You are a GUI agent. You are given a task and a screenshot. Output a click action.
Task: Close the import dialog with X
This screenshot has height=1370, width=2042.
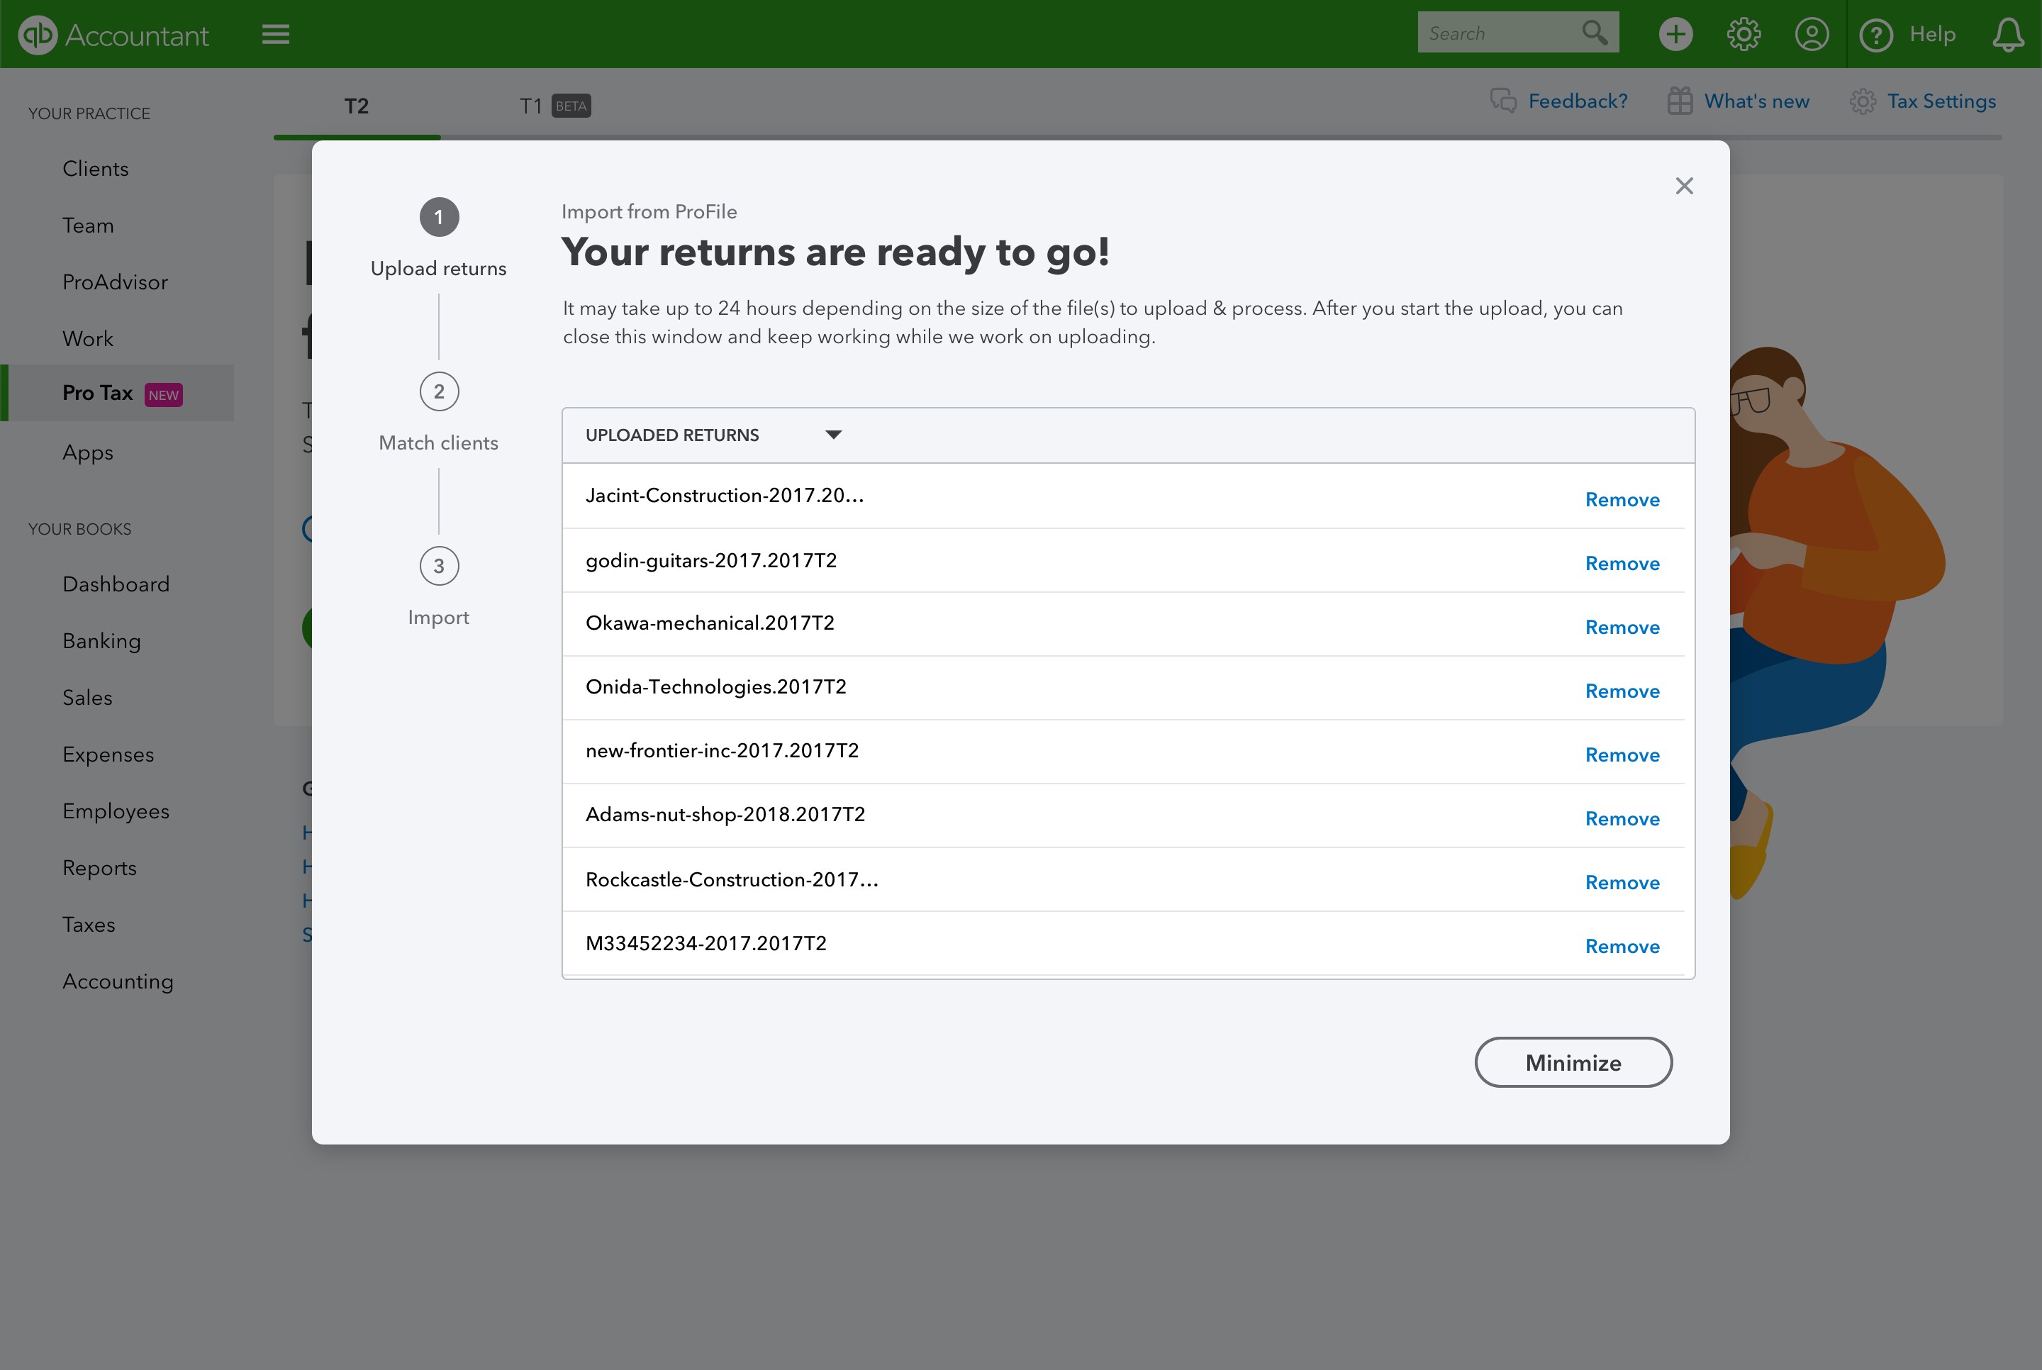(x=1684, y=185)
